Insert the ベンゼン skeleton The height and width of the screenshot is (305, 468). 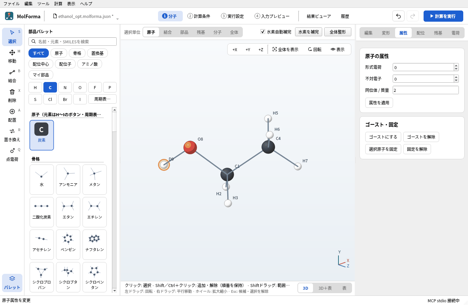pyautogui.click(x=68, y=245)
